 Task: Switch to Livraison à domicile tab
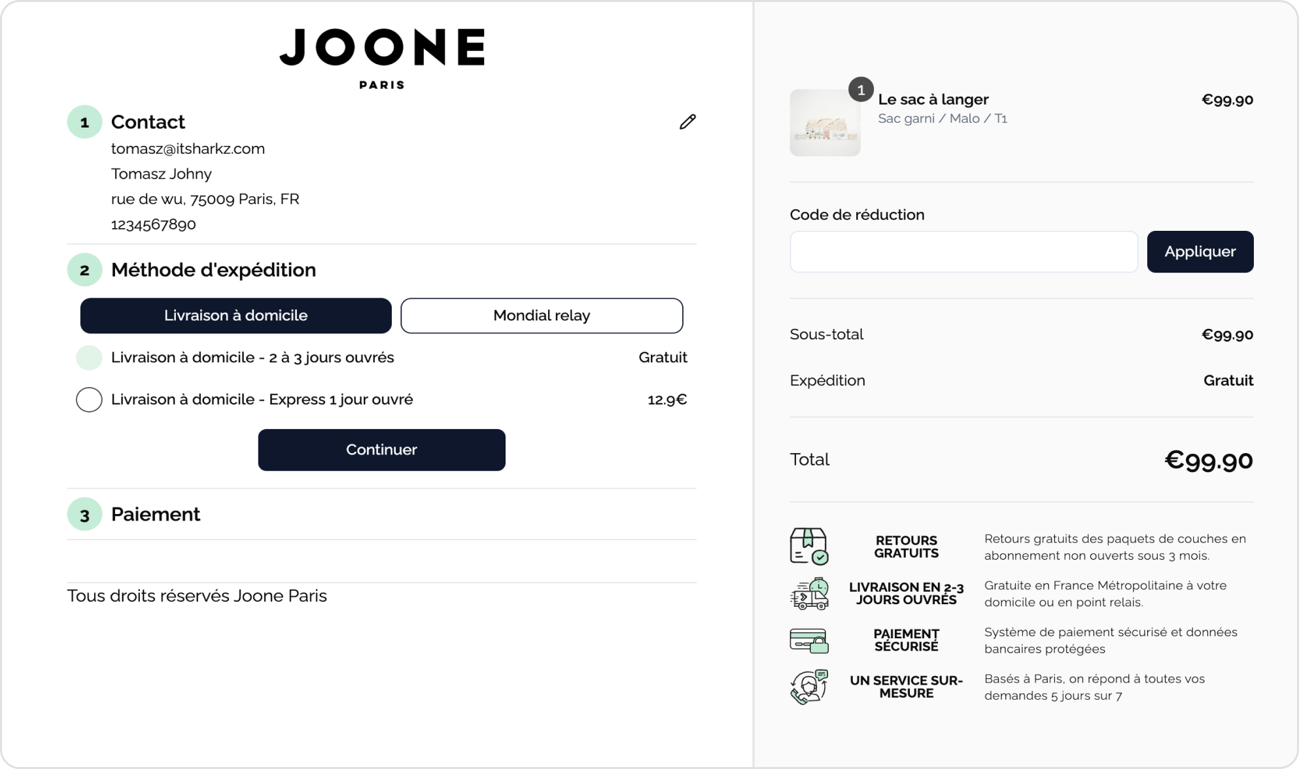tap(236, 316)
